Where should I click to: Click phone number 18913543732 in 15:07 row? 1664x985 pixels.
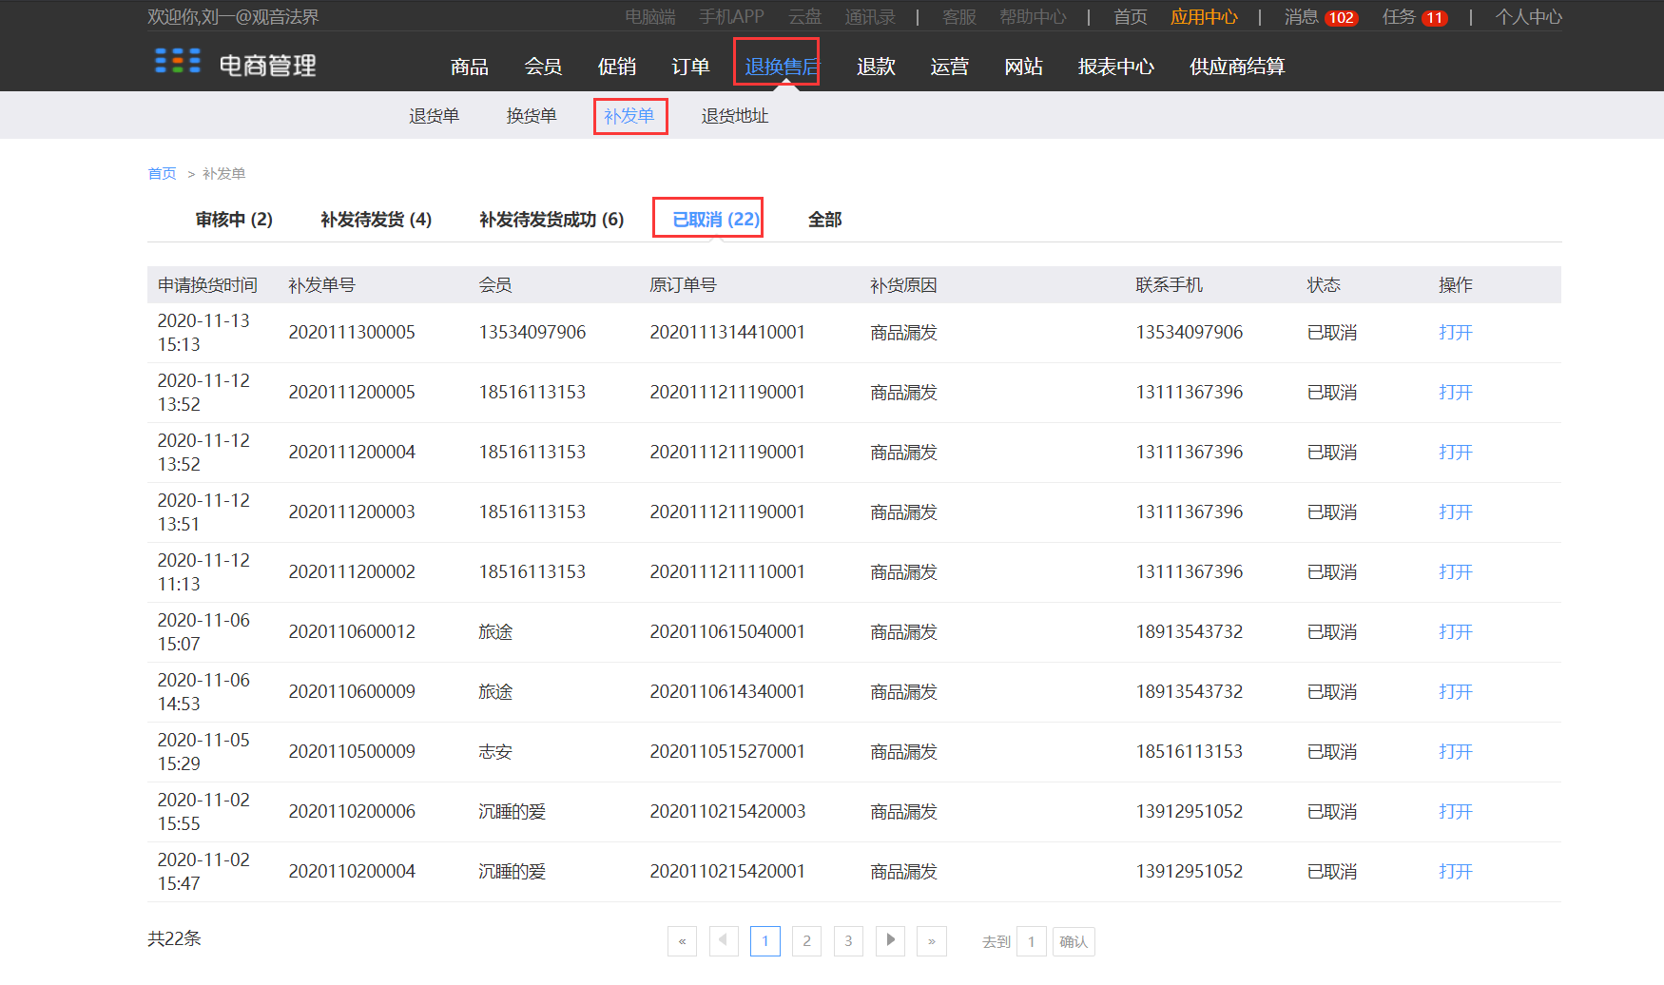tap(1190, 632)
